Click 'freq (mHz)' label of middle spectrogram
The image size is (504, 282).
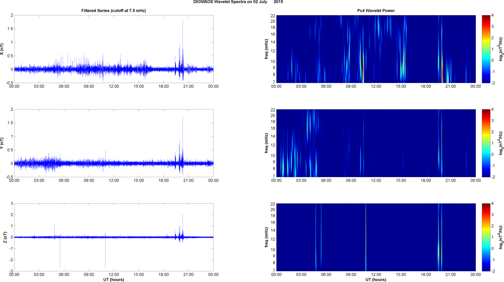tap(266, 143)
